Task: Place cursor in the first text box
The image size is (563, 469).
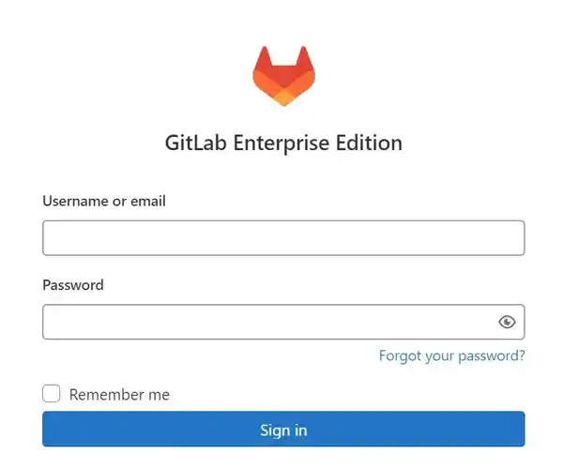Action: point(283,238)
